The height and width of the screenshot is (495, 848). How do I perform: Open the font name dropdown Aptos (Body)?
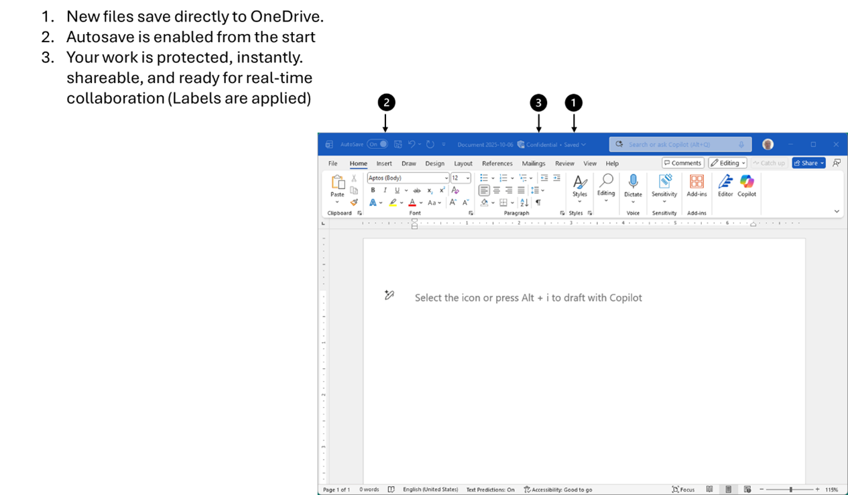click(x=408, y=178)
